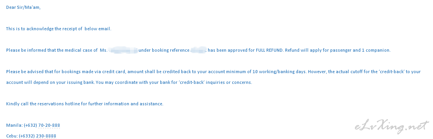
Task: Click the (+632) area code
Action: pos(30,125)
